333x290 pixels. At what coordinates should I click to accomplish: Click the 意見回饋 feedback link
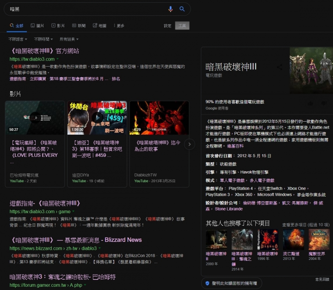pos(322,279)
